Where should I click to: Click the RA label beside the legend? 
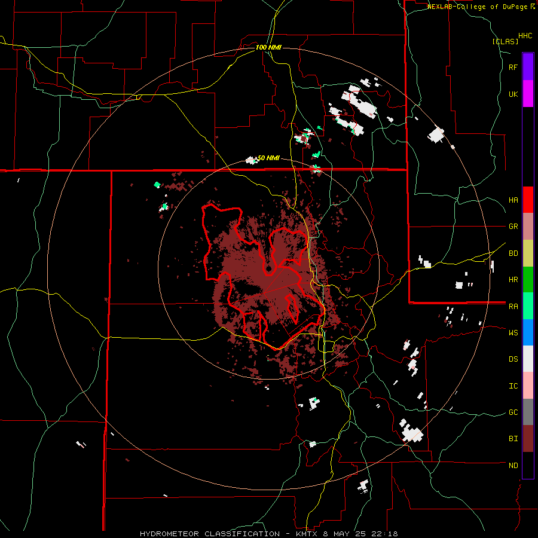click(x=513, y=307)
